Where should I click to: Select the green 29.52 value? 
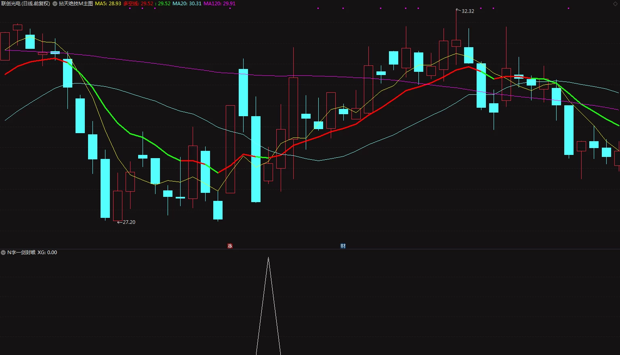(x=164, y=4)
